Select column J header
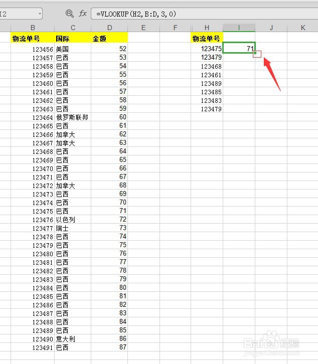This screenshot has height=364, width=318. tap(271, 28)
